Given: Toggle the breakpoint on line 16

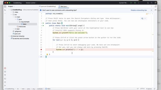Looking at the screenshot, I should point(41,49).
